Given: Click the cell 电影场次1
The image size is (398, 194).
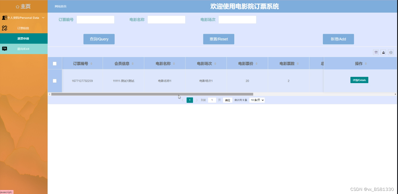Looking at the screenshot, I should point(206,81).
